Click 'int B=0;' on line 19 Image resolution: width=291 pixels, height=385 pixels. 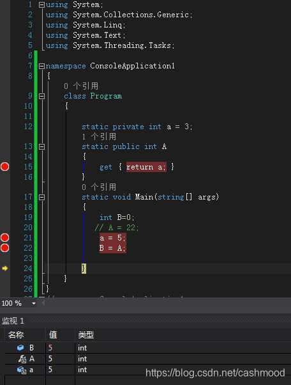[x=117, y=217]
